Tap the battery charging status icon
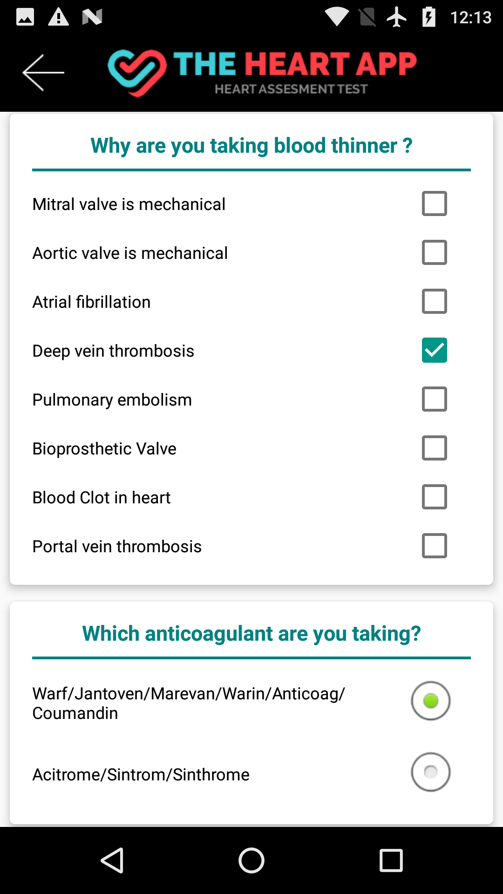The width and height of the screenshot is (503, 894). (428, 17)
